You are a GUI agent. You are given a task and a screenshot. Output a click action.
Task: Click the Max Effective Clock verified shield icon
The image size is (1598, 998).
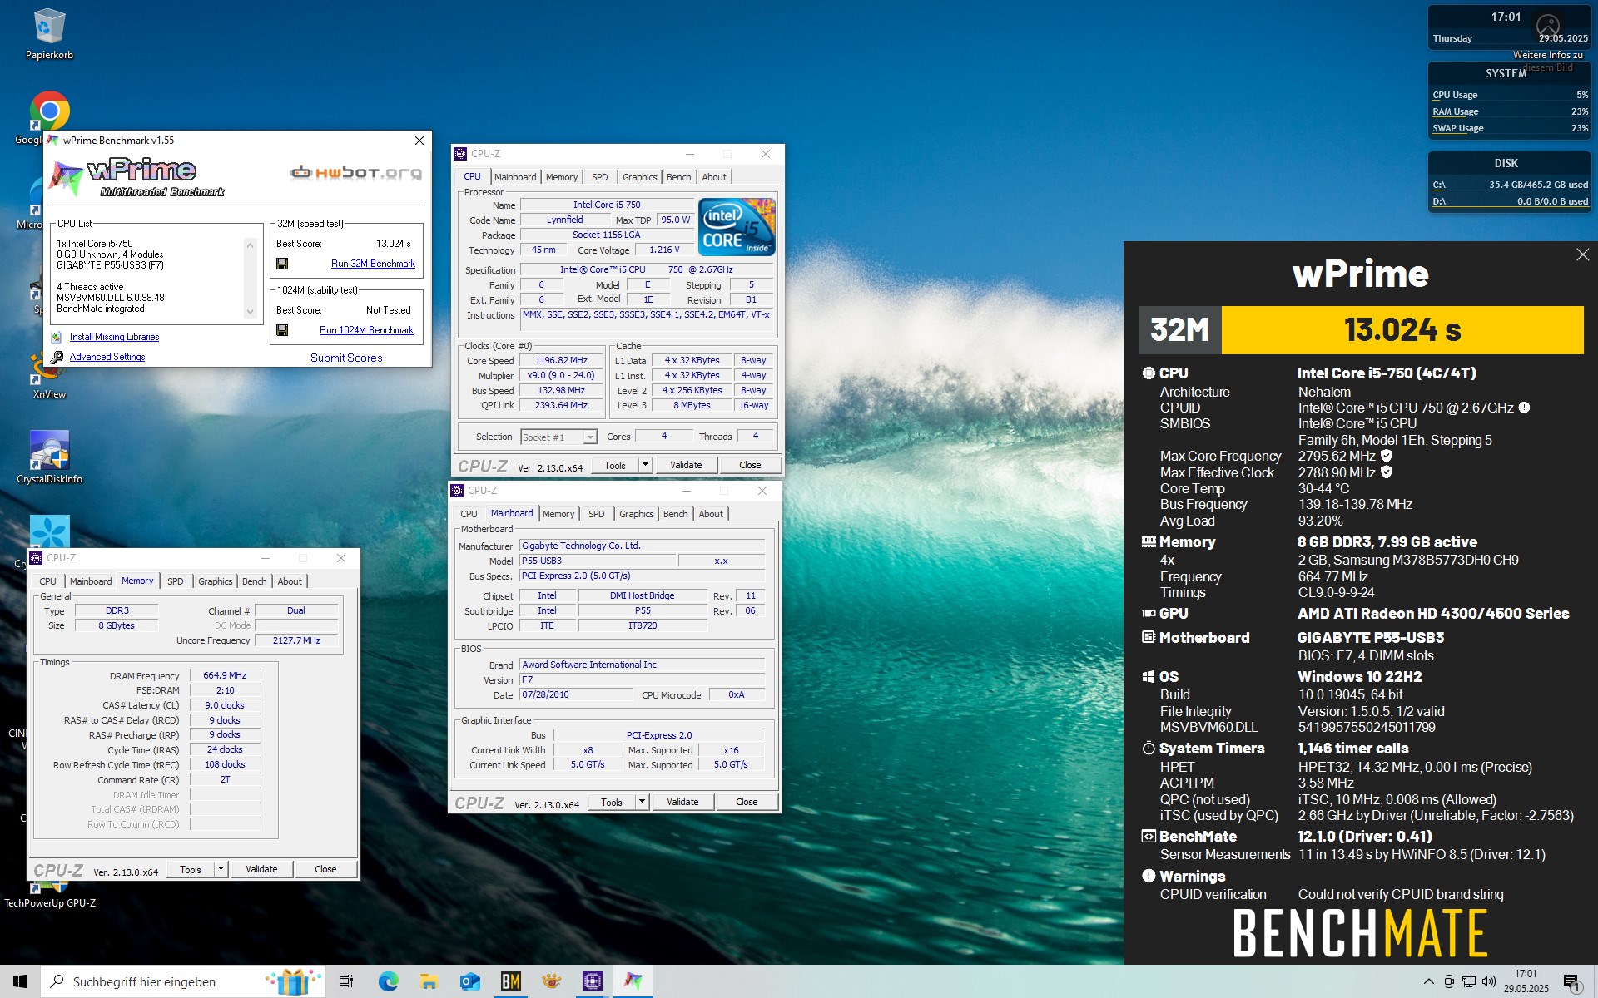pos(1386,472)
